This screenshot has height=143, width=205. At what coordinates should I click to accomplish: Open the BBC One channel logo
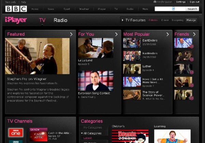(16, 133)
